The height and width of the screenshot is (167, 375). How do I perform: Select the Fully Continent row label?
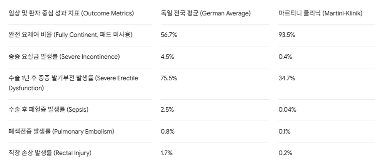pos(70,35)
